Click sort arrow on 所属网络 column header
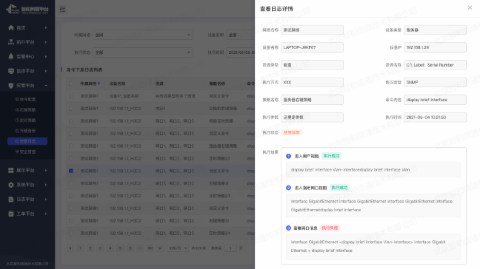480x269 pixels. click(99, 84)
